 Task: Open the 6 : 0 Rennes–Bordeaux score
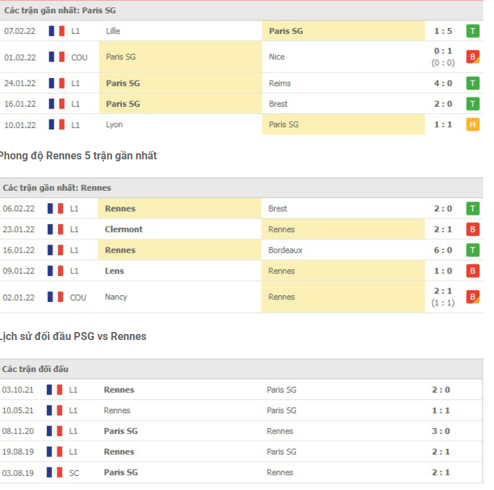tap(443, 250)
